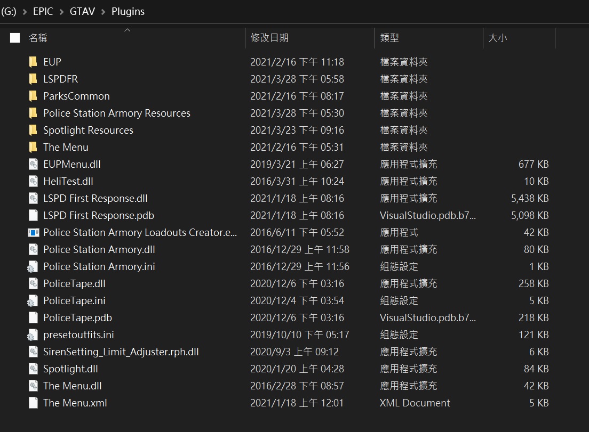Click the The Menu.xml document icon
The width and height of the screenshot is (589, 432).
pos(33,403)
